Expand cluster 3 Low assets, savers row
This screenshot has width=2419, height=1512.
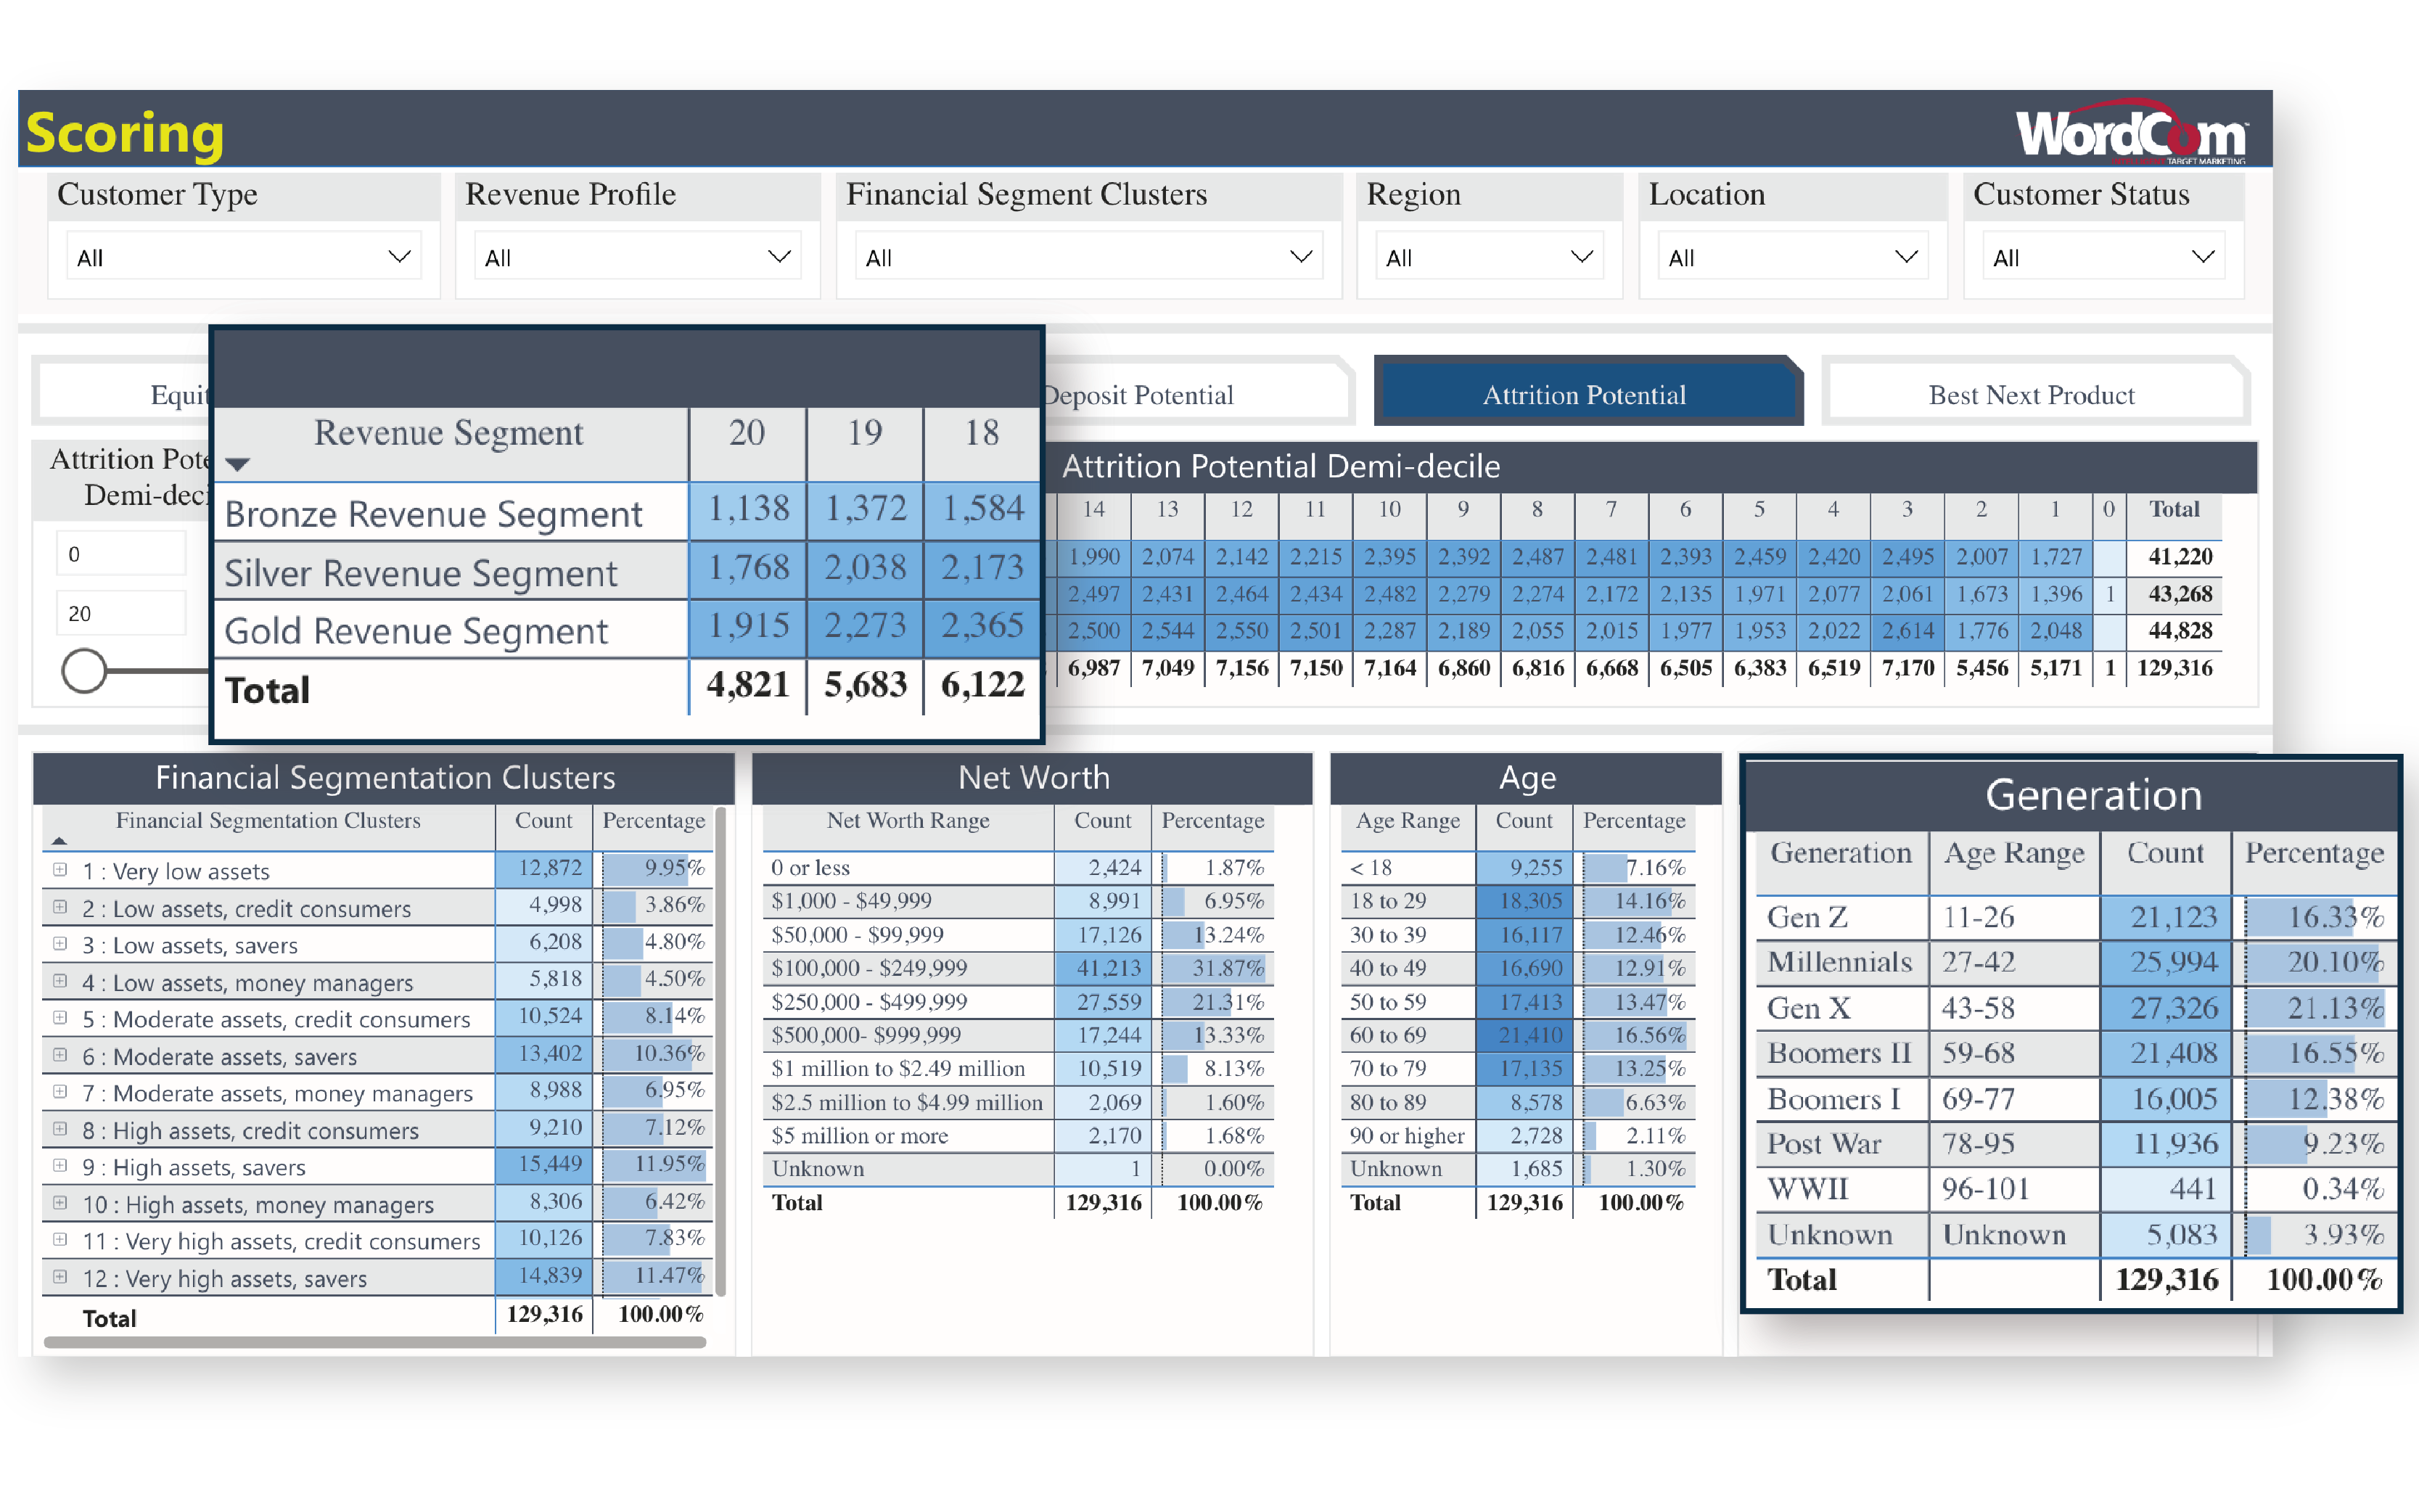[x=60, y=944]
